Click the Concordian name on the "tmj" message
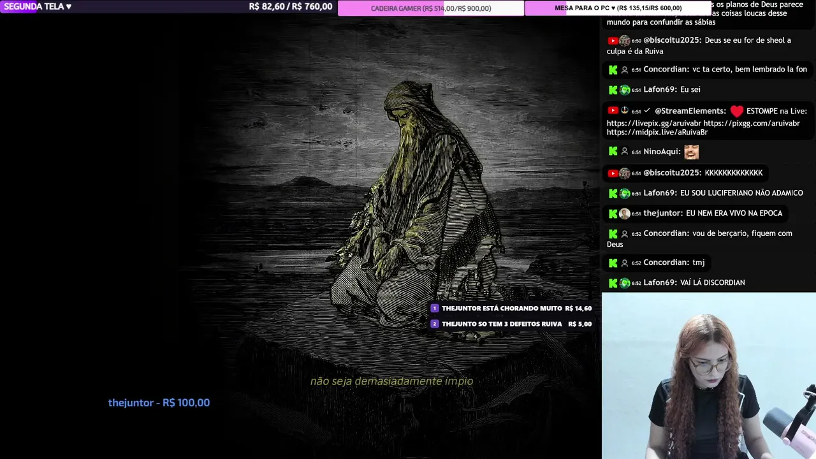816x459 pixels. point(667,263)
